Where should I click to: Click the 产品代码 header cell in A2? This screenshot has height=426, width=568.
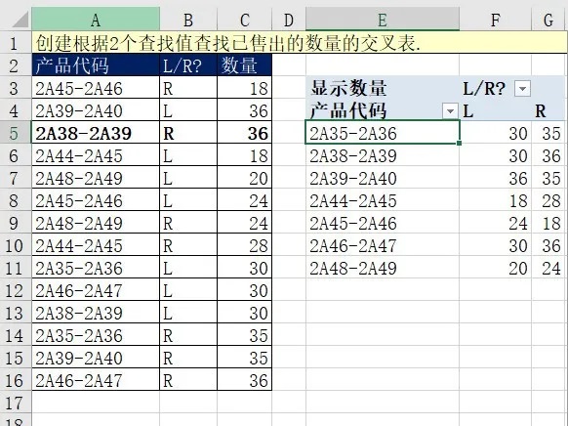click(x=96, y=65)
